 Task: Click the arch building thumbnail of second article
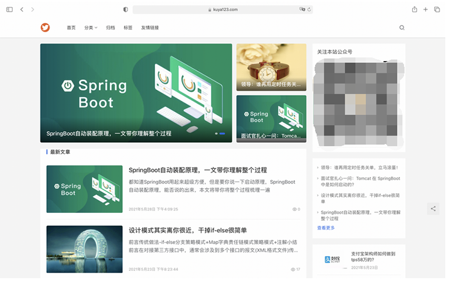pyautogui.click(x=84, y=249)
